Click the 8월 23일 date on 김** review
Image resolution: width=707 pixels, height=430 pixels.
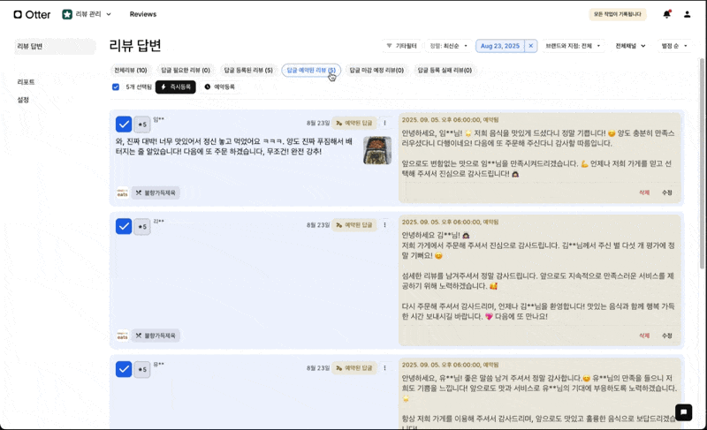318,224
